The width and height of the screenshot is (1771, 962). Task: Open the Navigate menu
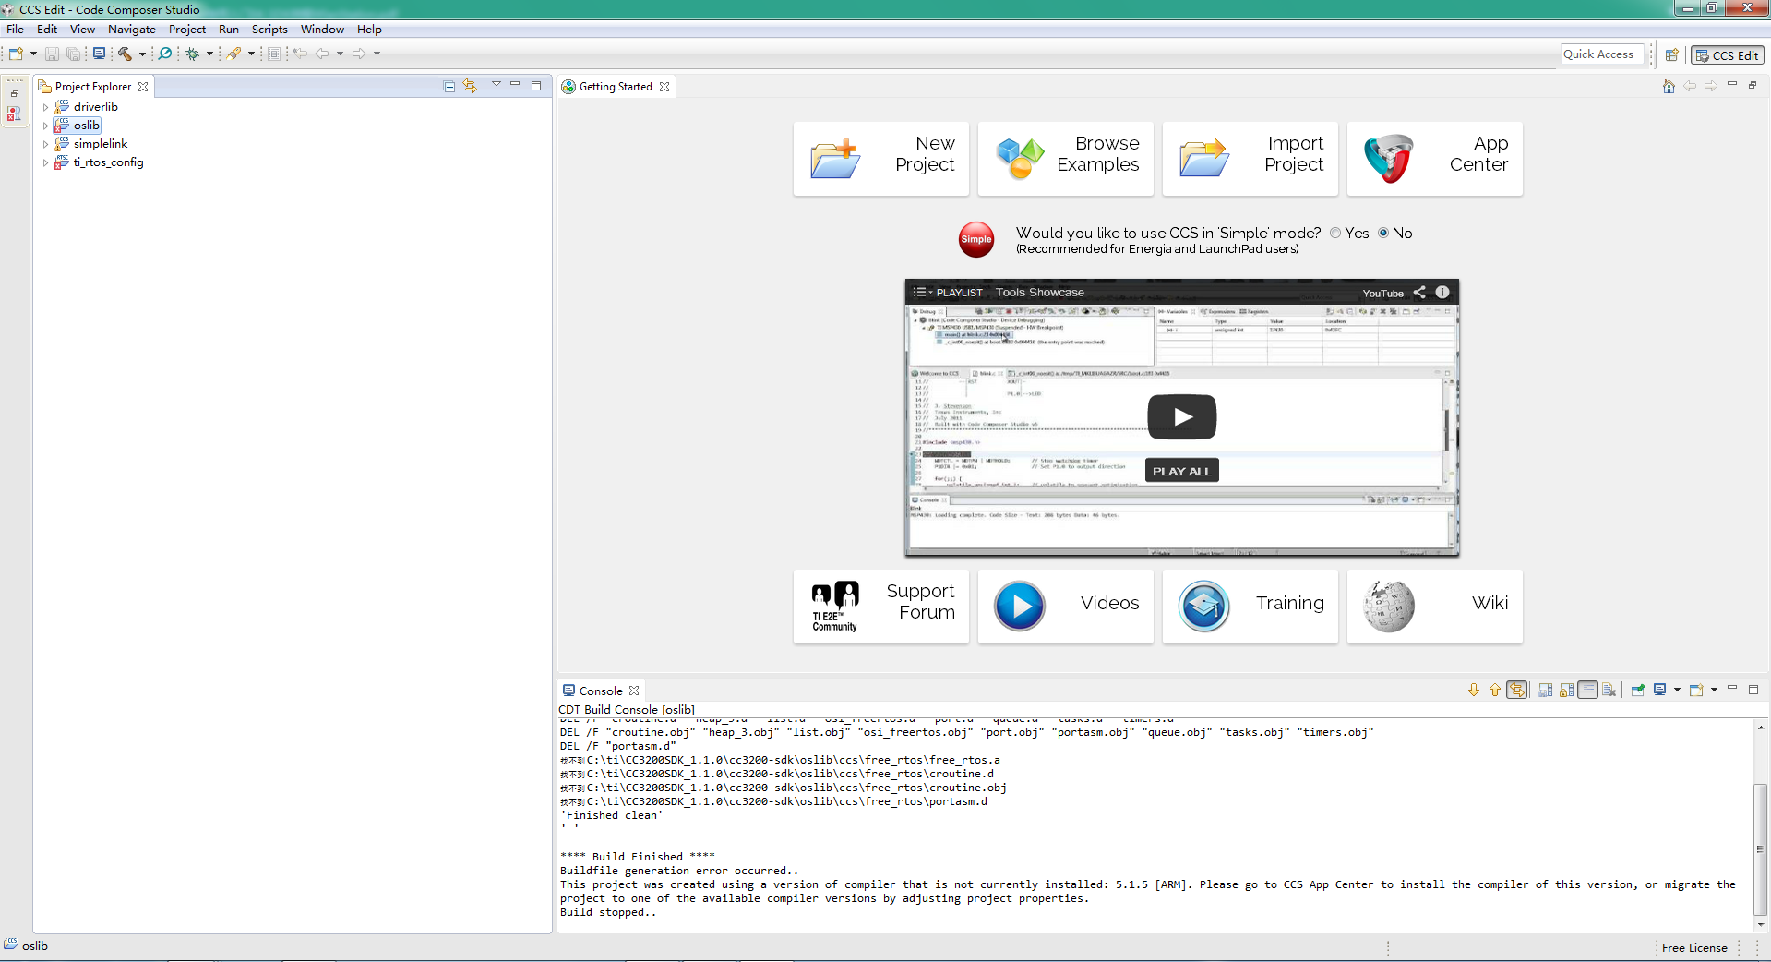coord(132,29)
